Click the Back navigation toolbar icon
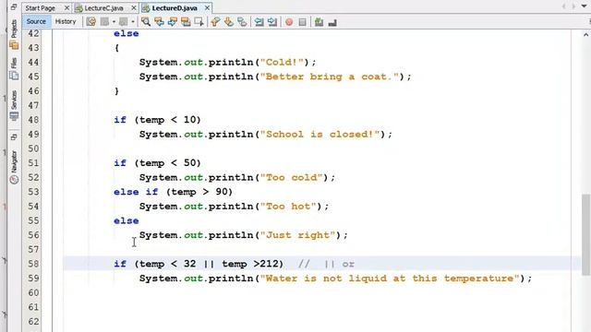Screen dimensions: 591x332 coord(104,22)
